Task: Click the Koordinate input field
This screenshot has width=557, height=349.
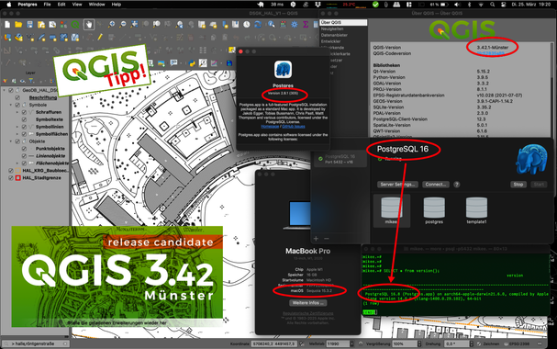Action: [273, 343]
